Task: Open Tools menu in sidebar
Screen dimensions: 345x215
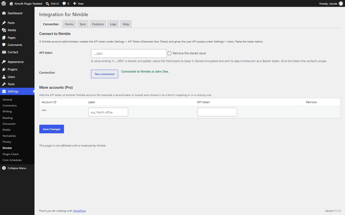Action: [x=17, y=84]
